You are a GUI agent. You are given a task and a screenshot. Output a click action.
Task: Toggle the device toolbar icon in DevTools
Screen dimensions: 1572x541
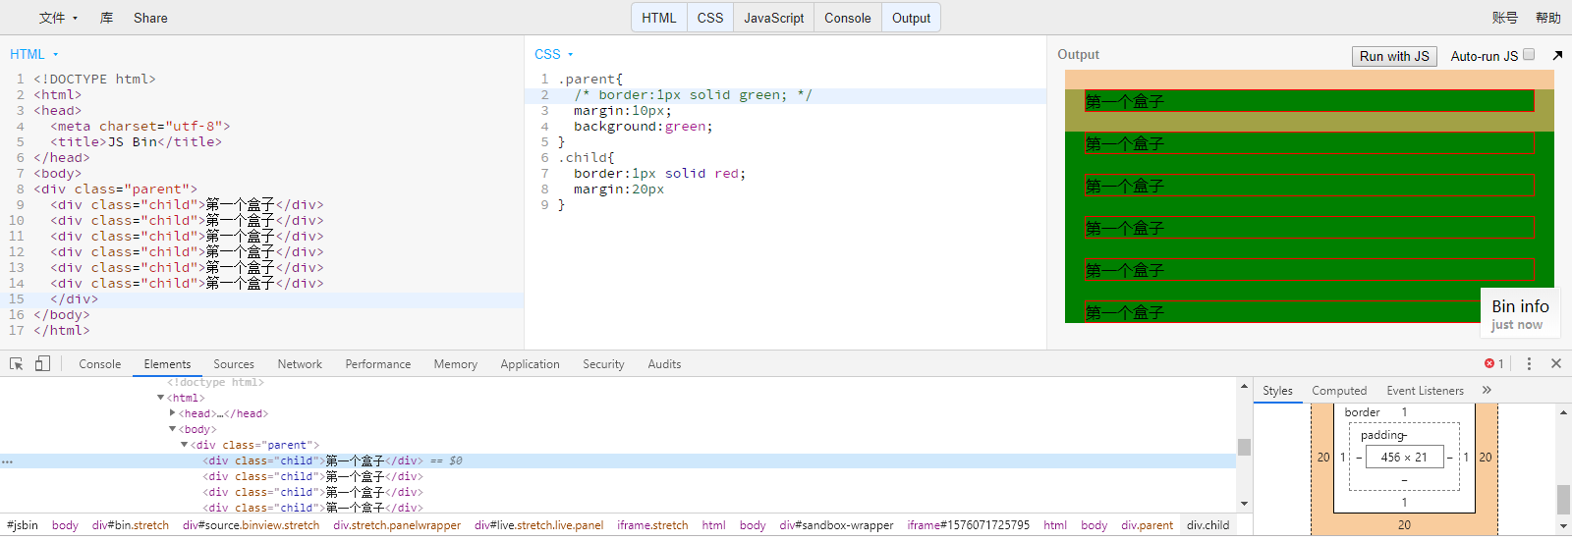[x=42, y=363]
